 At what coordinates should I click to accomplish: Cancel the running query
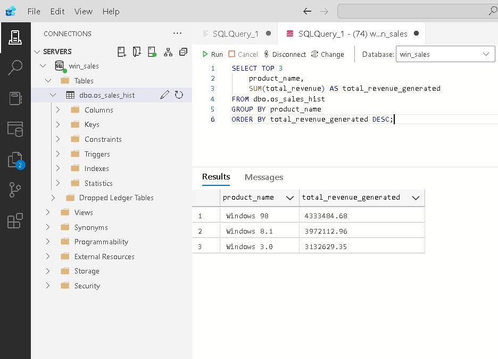coord(243,54)
